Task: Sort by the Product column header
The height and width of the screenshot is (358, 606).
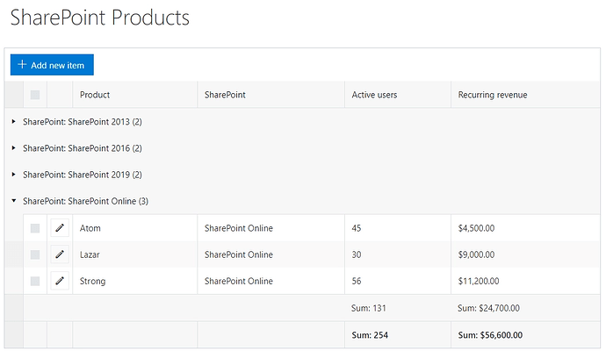Action: click(x=95, y=95)
